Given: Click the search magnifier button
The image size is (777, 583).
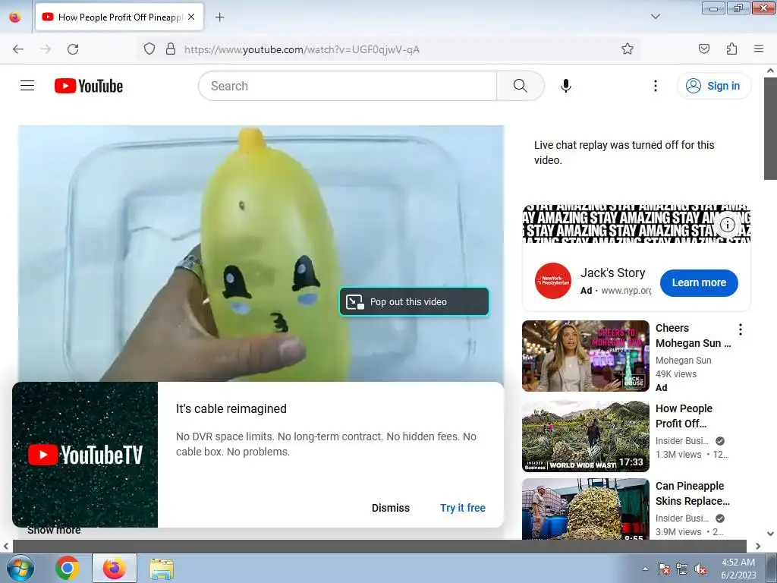Looking at the screenshot, I should tap(521, 86).
